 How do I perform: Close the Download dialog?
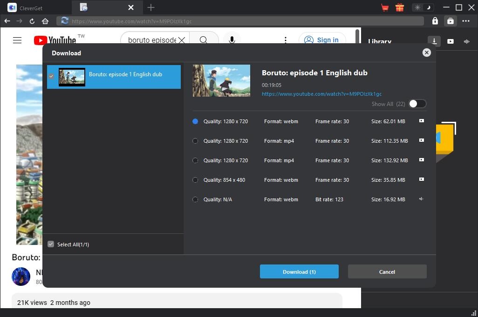pos(426,53)
